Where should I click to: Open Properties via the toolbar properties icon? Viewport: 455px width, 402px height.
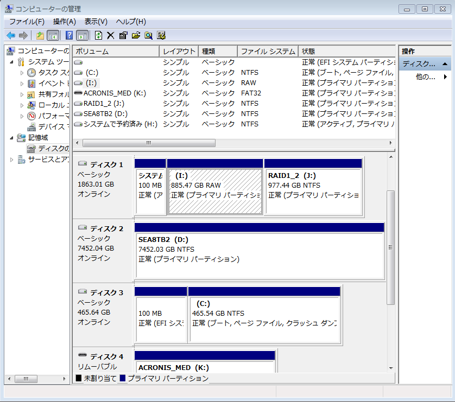coord(123,35)
